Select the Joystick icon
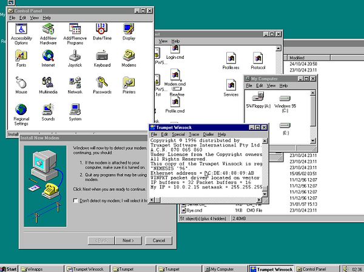 (x=75, y=58)
